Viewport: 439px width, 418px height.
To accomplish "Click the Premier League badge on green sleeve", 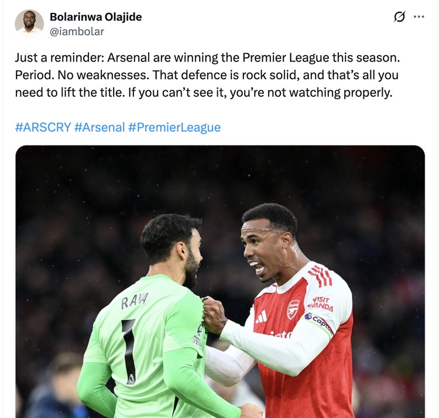I will pos(197,339).
